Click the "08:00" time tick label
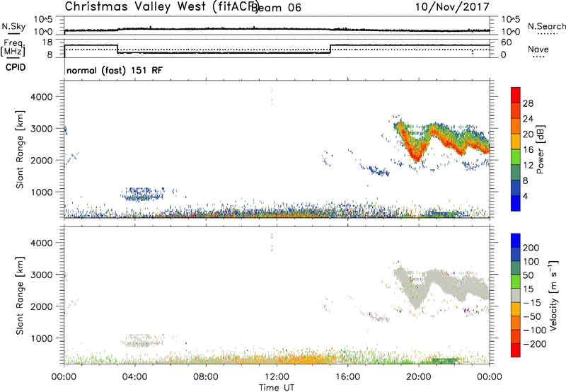Image resolution: width=566 pixels, height=392 pixels. 206,377
